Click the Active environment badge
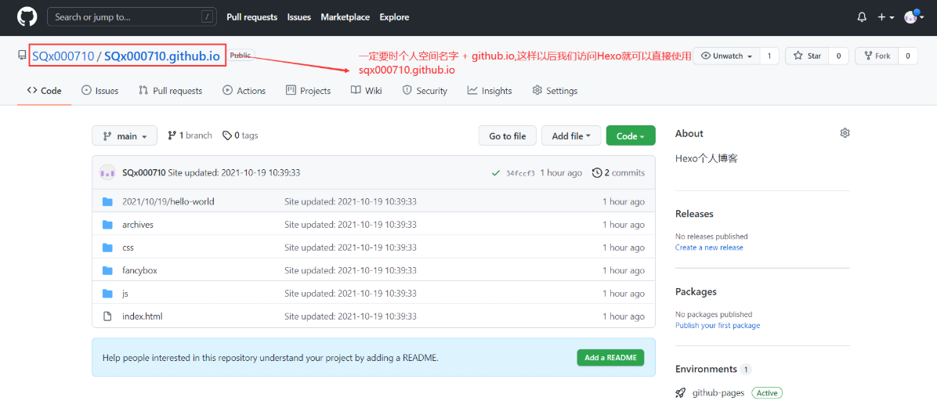 click(x=767, y=393)
